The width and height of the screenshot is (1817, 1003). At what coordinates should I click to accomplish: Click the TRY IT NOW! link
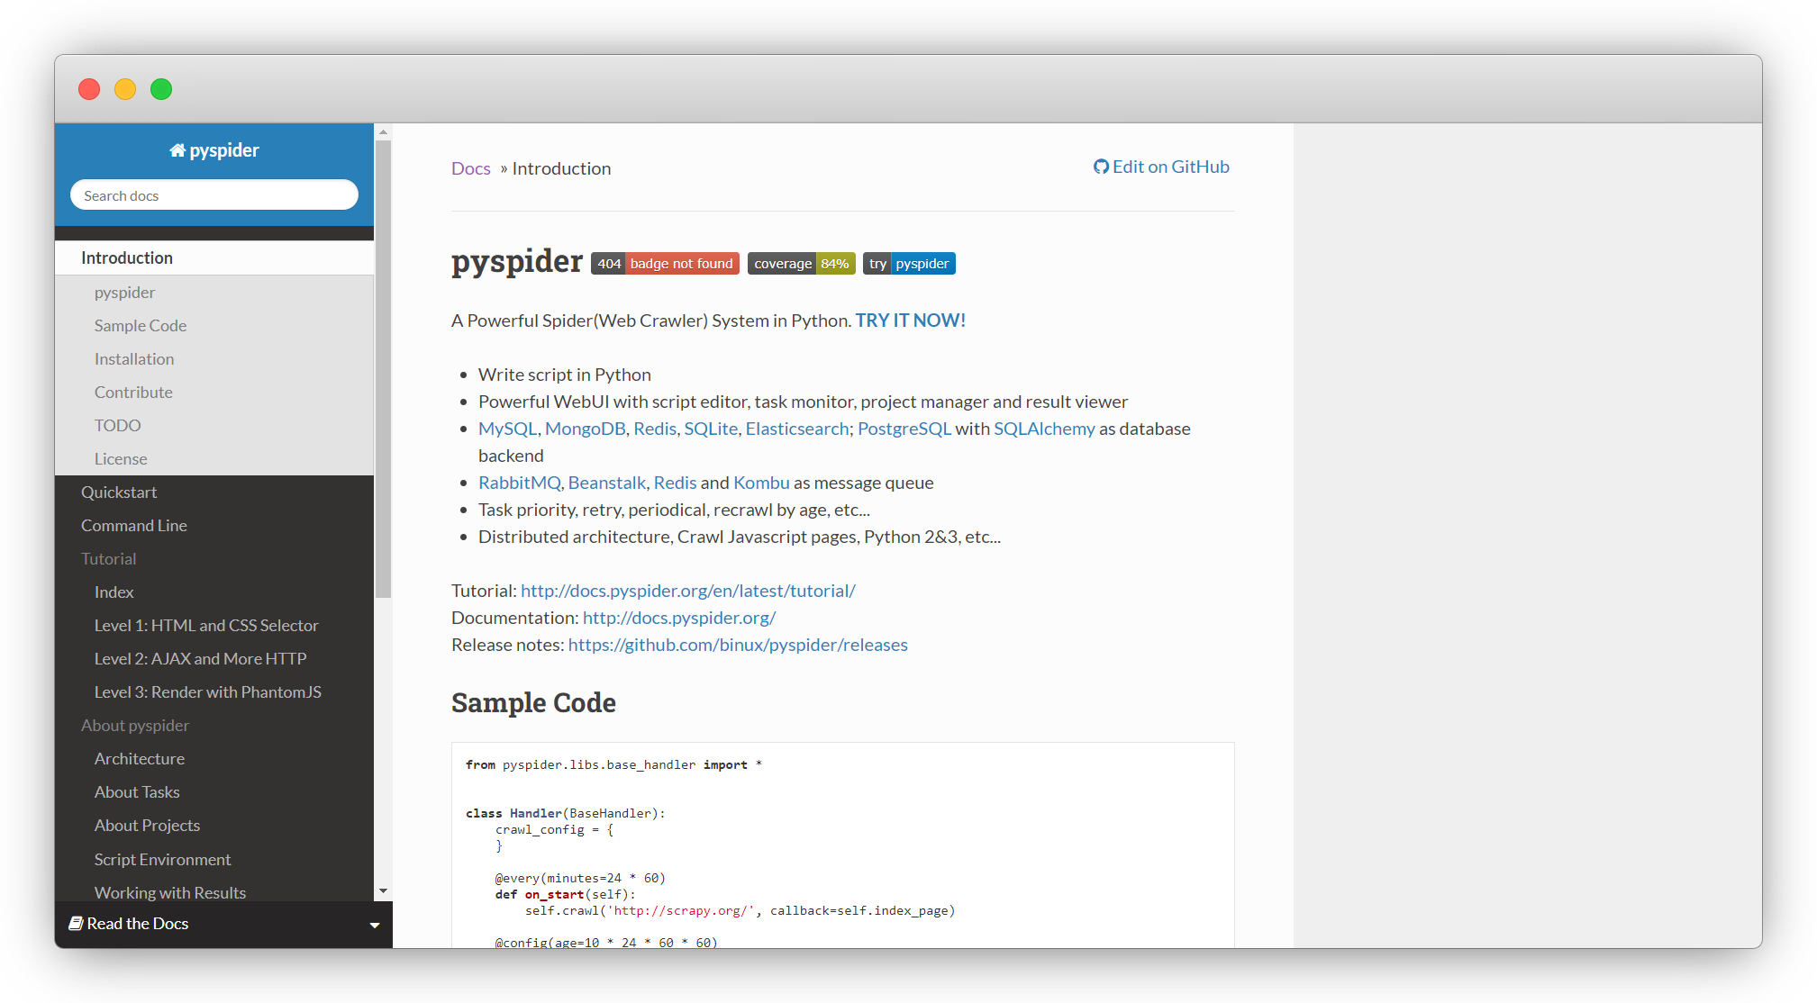910,321
